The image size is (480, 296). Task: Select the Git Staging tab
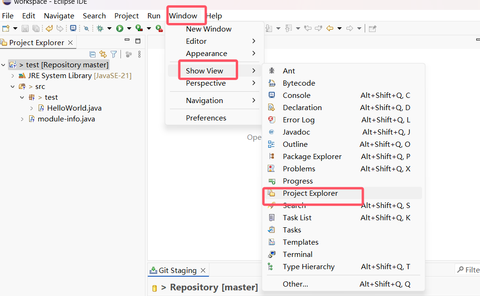click(177, 270)
